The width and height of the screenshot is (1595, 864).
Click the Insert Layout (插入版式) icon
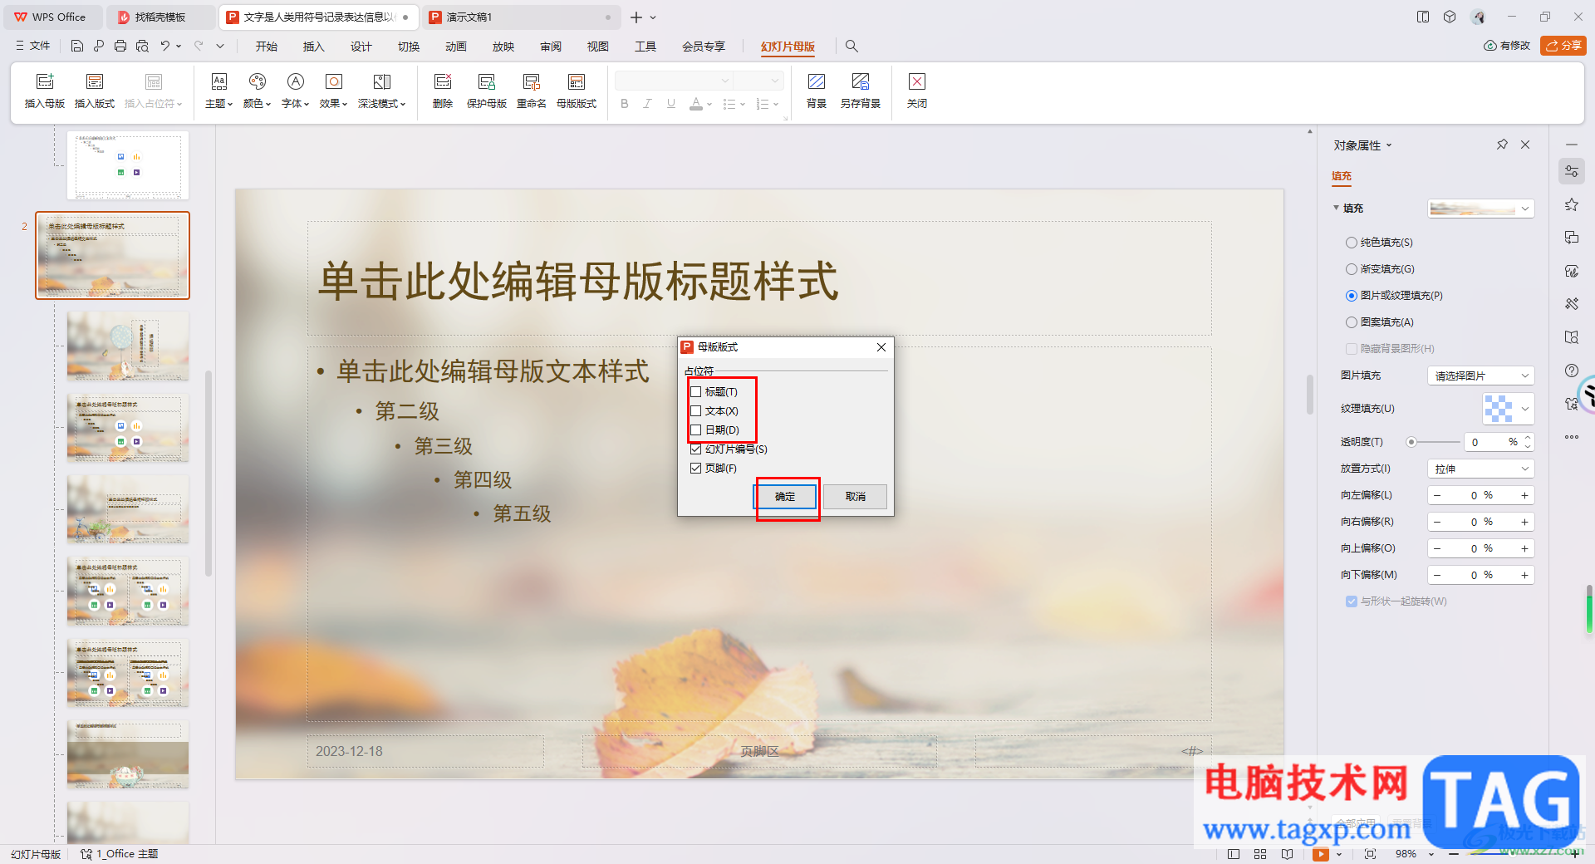pos(95,82)
